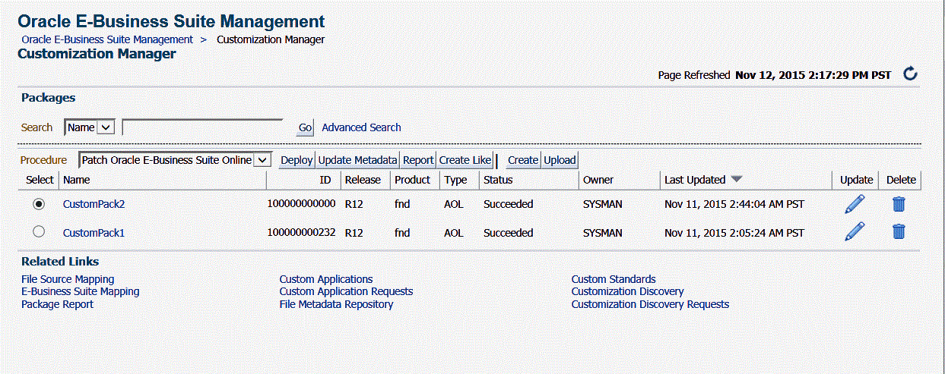Sort by the Last Updated column header
945x374 pixels.
[695, 180]
